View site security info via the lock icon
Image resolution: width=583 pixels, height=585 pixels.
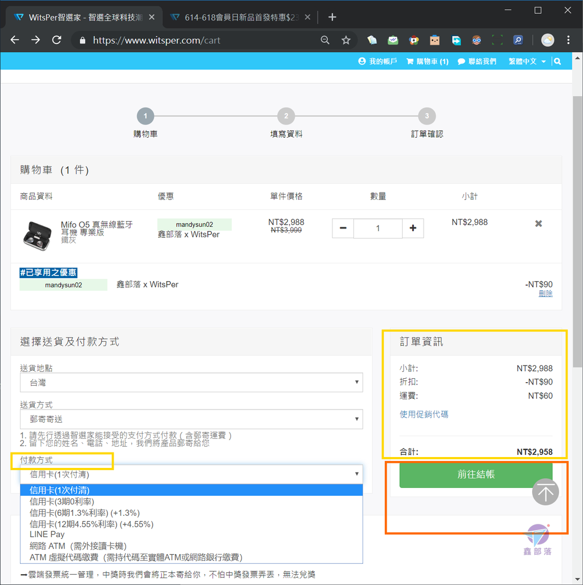[83, 41]
